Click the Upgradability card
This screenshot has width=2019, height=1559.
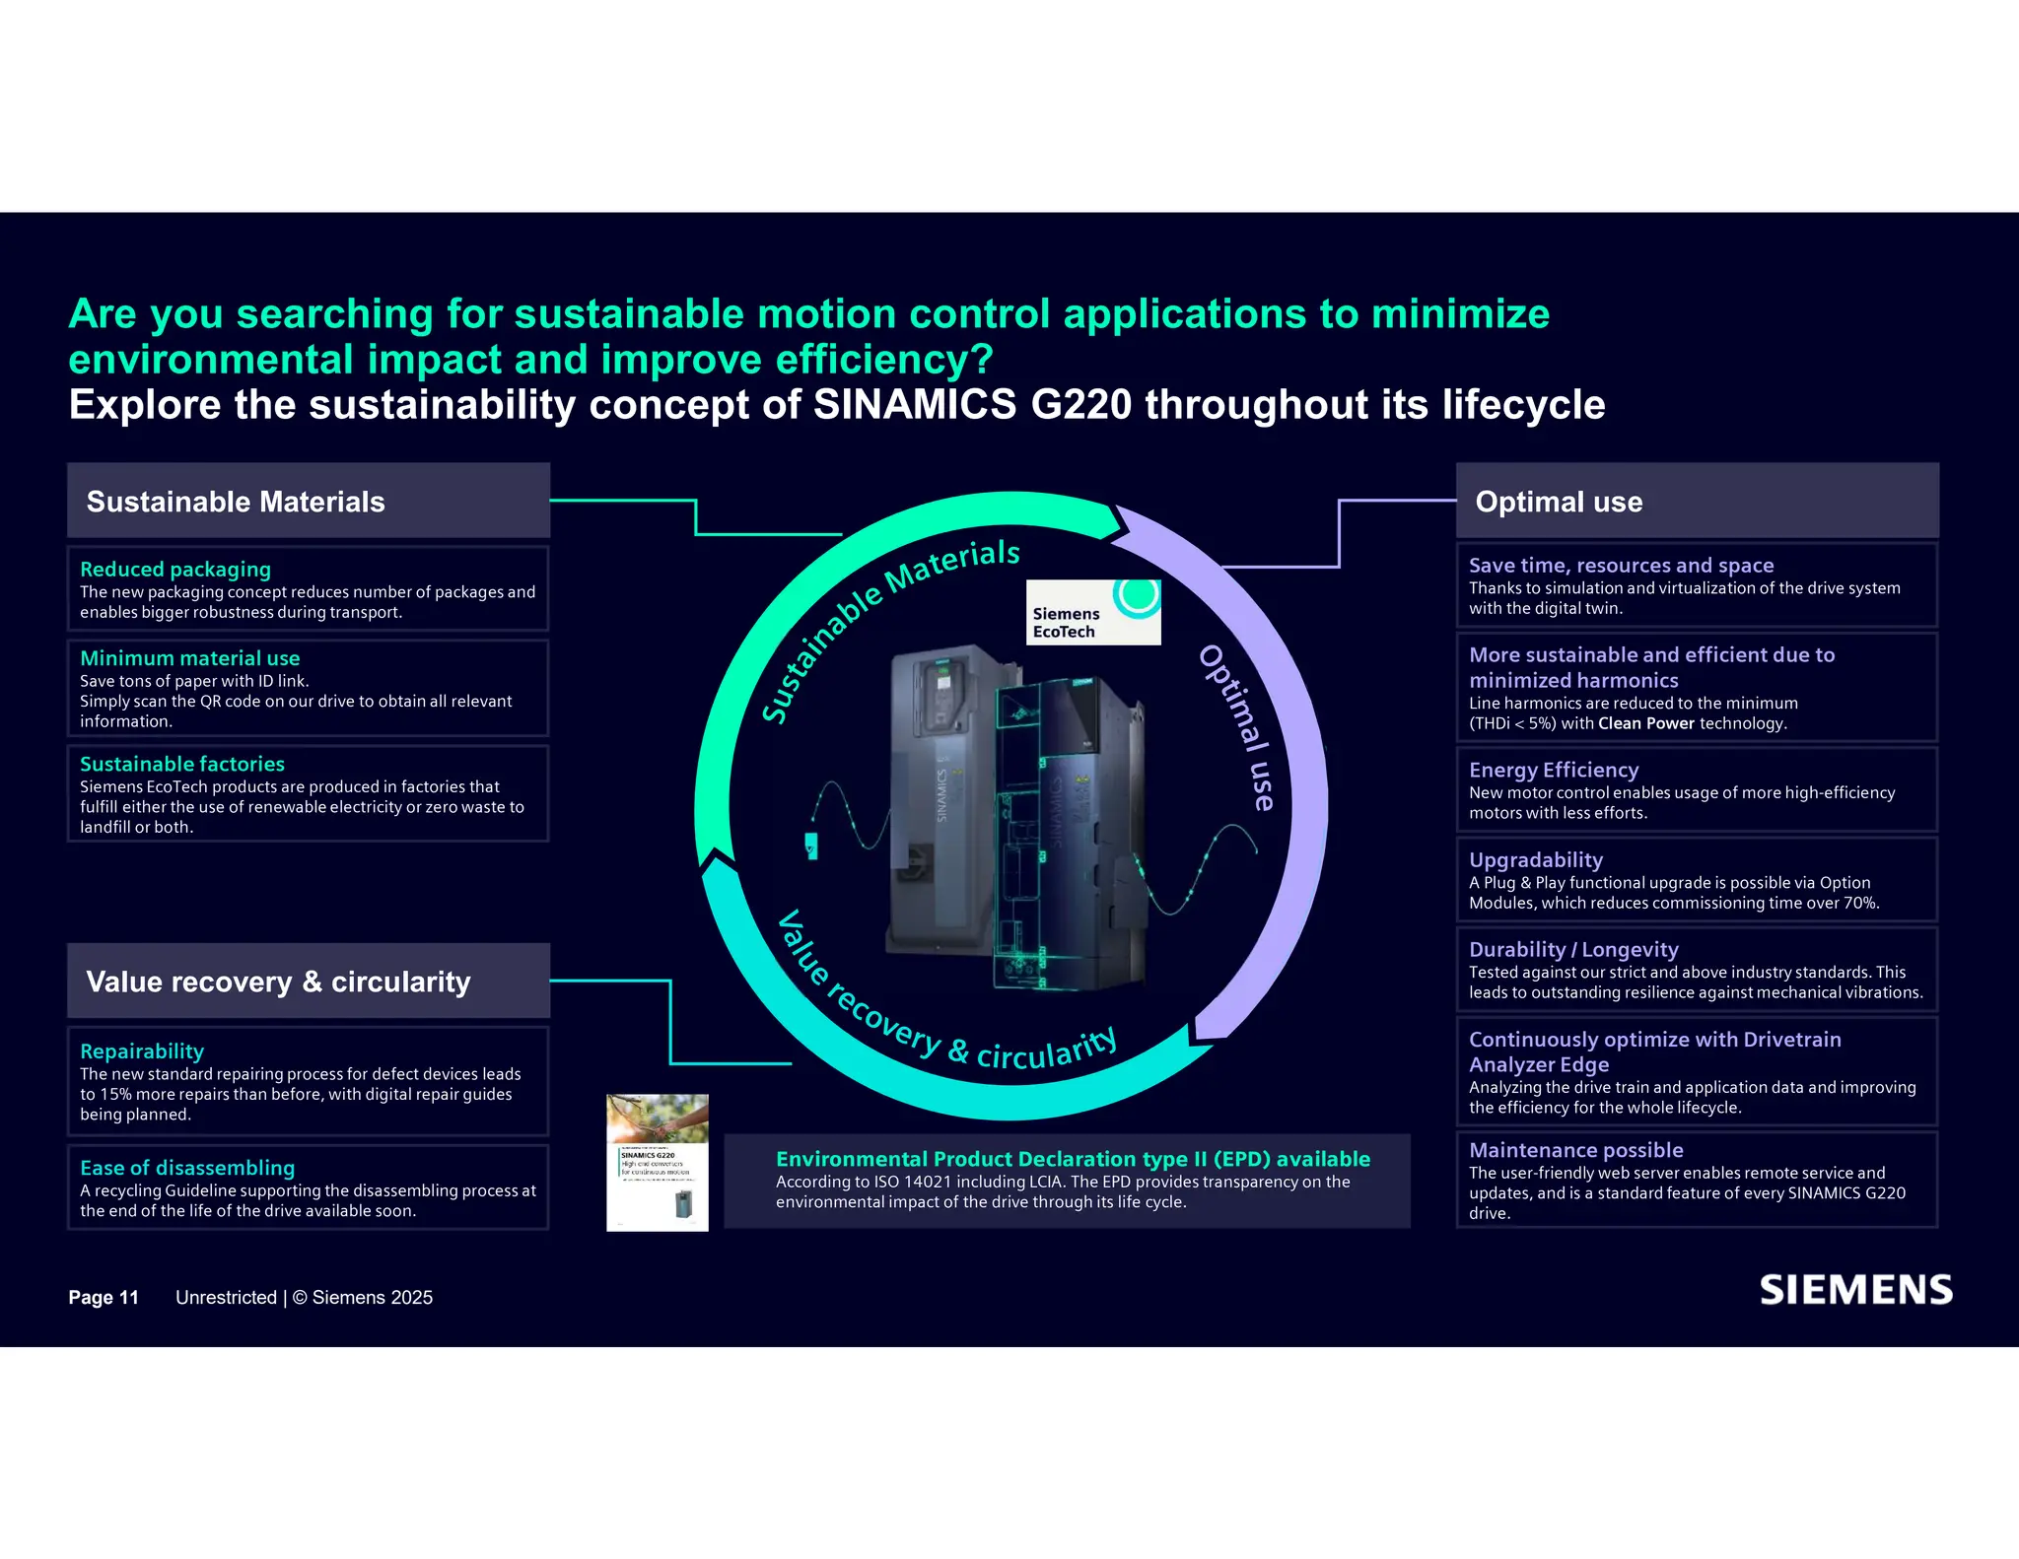(1697, 880)
